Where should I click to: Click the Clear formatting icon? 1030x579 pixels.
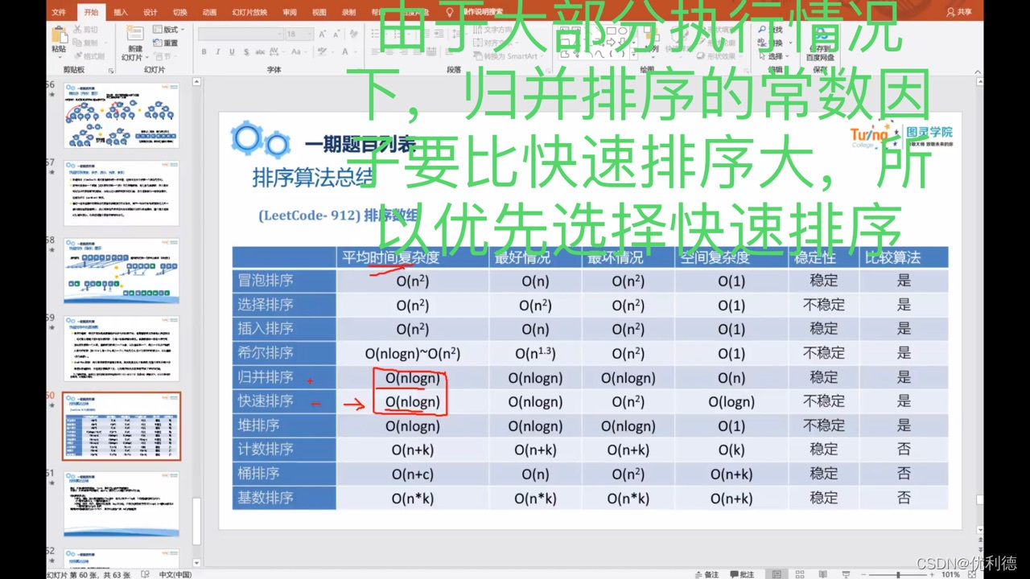coord(354,34)
